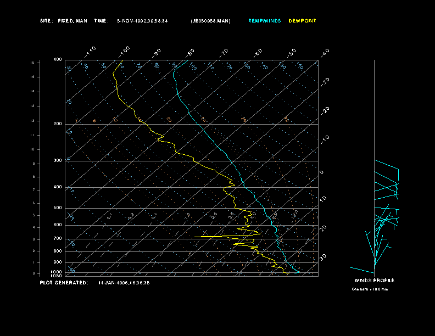The height and width of the screenshot is (336, 435).
Task: Click the (JB050958.MAN) file name label
Action: pyautogui.click(x=210, y=21)
